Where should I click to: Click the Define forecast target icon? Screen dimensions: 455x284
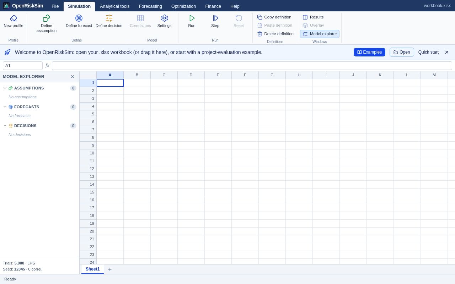pos(79,18)
